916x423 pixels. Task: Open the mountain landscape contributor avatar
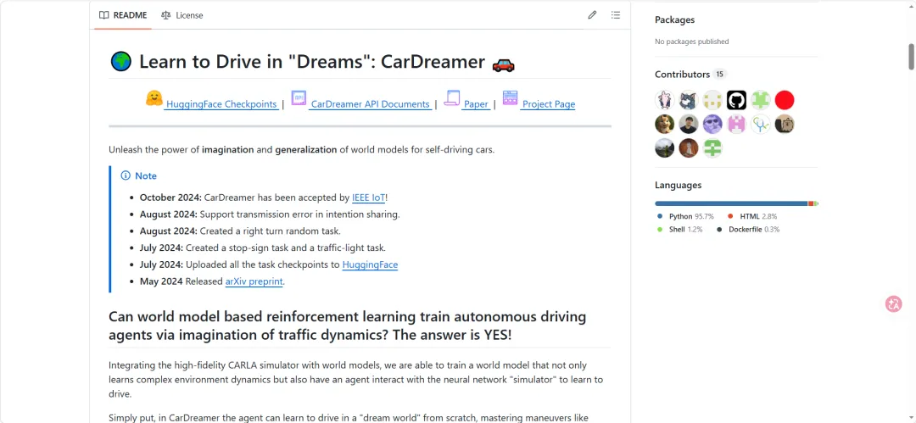[664, 148]
